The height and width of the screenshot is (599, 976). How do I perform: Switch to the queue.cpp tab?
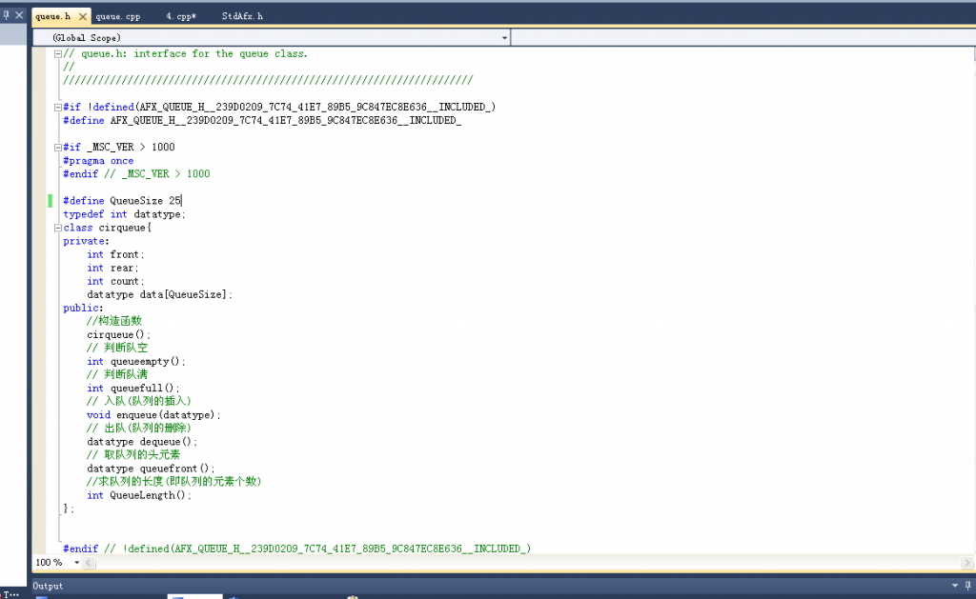pos(117,16)
